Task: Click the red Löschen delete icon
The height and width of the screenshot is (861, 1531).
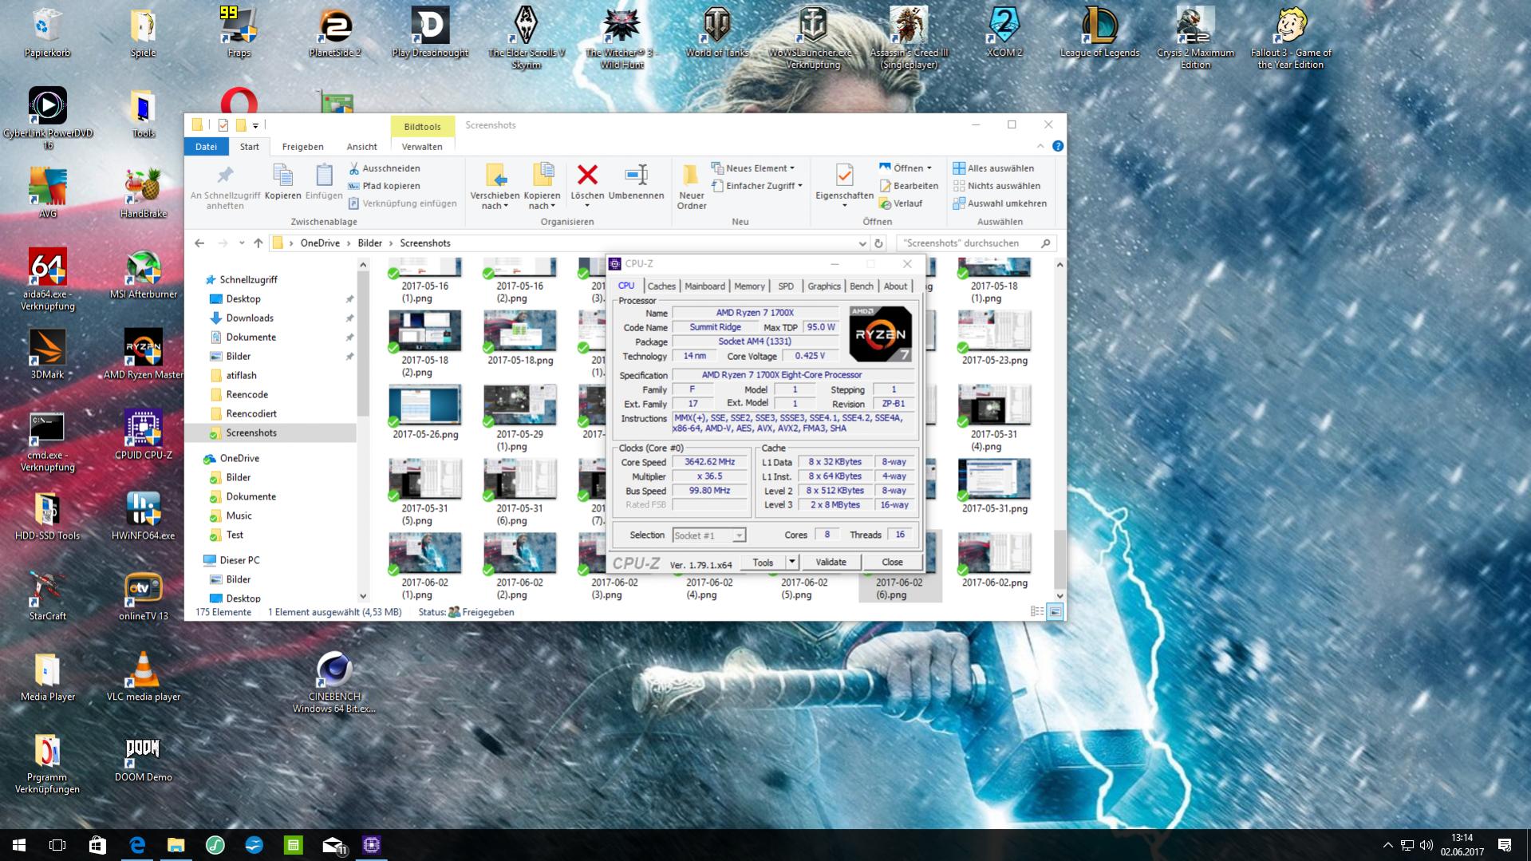Action: 587,176
